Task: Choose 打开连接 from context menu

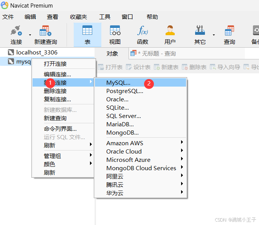Action: tap(64, 64)
